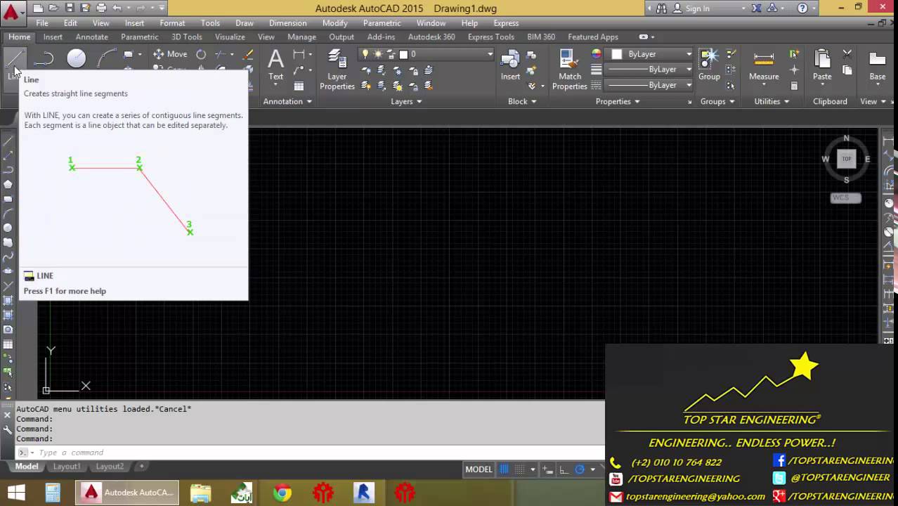
Task: Click the Match Properties tool
Action: pyautogui.click(x=569, y=69)
